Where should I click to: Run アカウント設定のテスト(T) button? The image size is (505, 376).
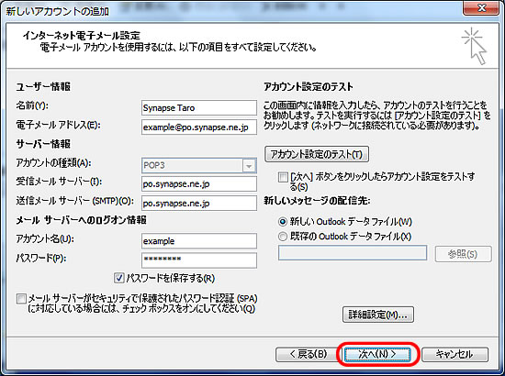click(x=317, y=154)
